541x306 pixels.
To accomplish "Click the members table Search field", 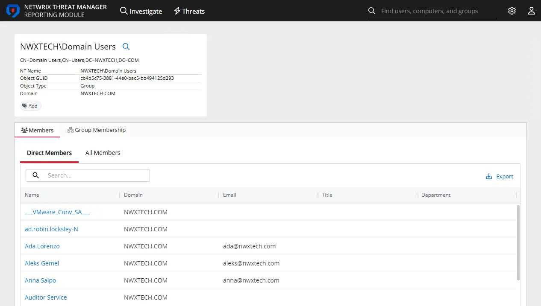I will [88, 175].
